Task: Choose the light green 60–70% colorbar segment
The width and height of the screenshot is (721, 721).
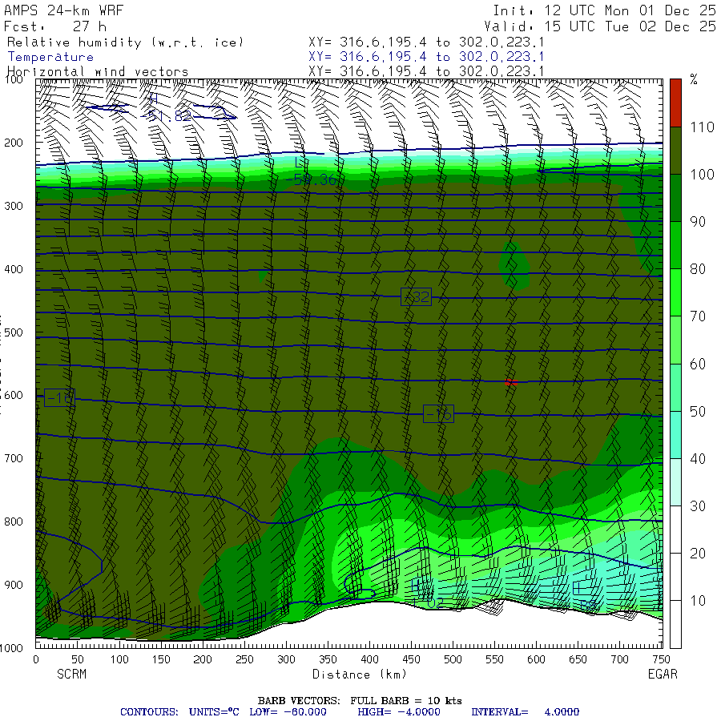Action: pyautogui.click(x=675, y=340)
